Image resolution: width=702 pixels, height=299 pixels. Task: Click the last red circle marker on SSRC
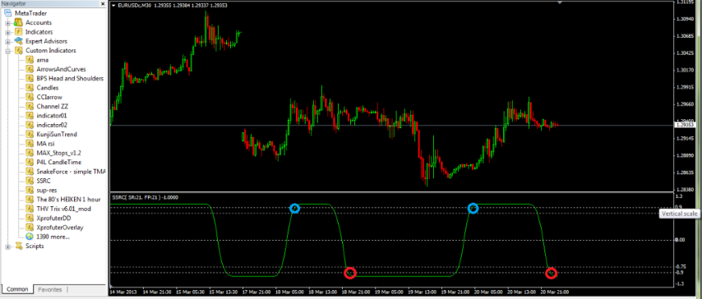point(552,273)
